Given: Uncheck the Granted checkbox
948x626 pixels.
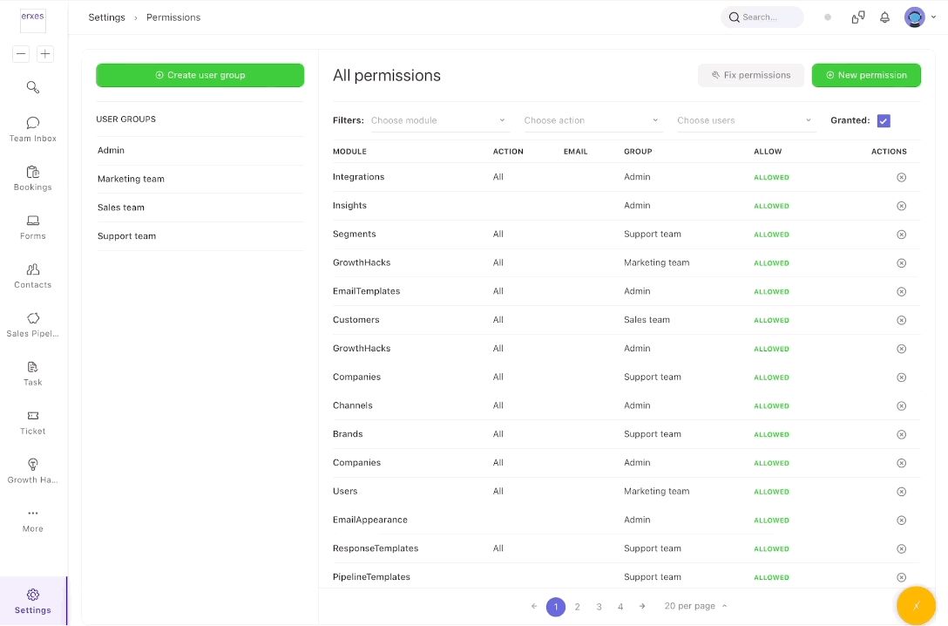Looking at the screenshot, I should coord(884,120).
